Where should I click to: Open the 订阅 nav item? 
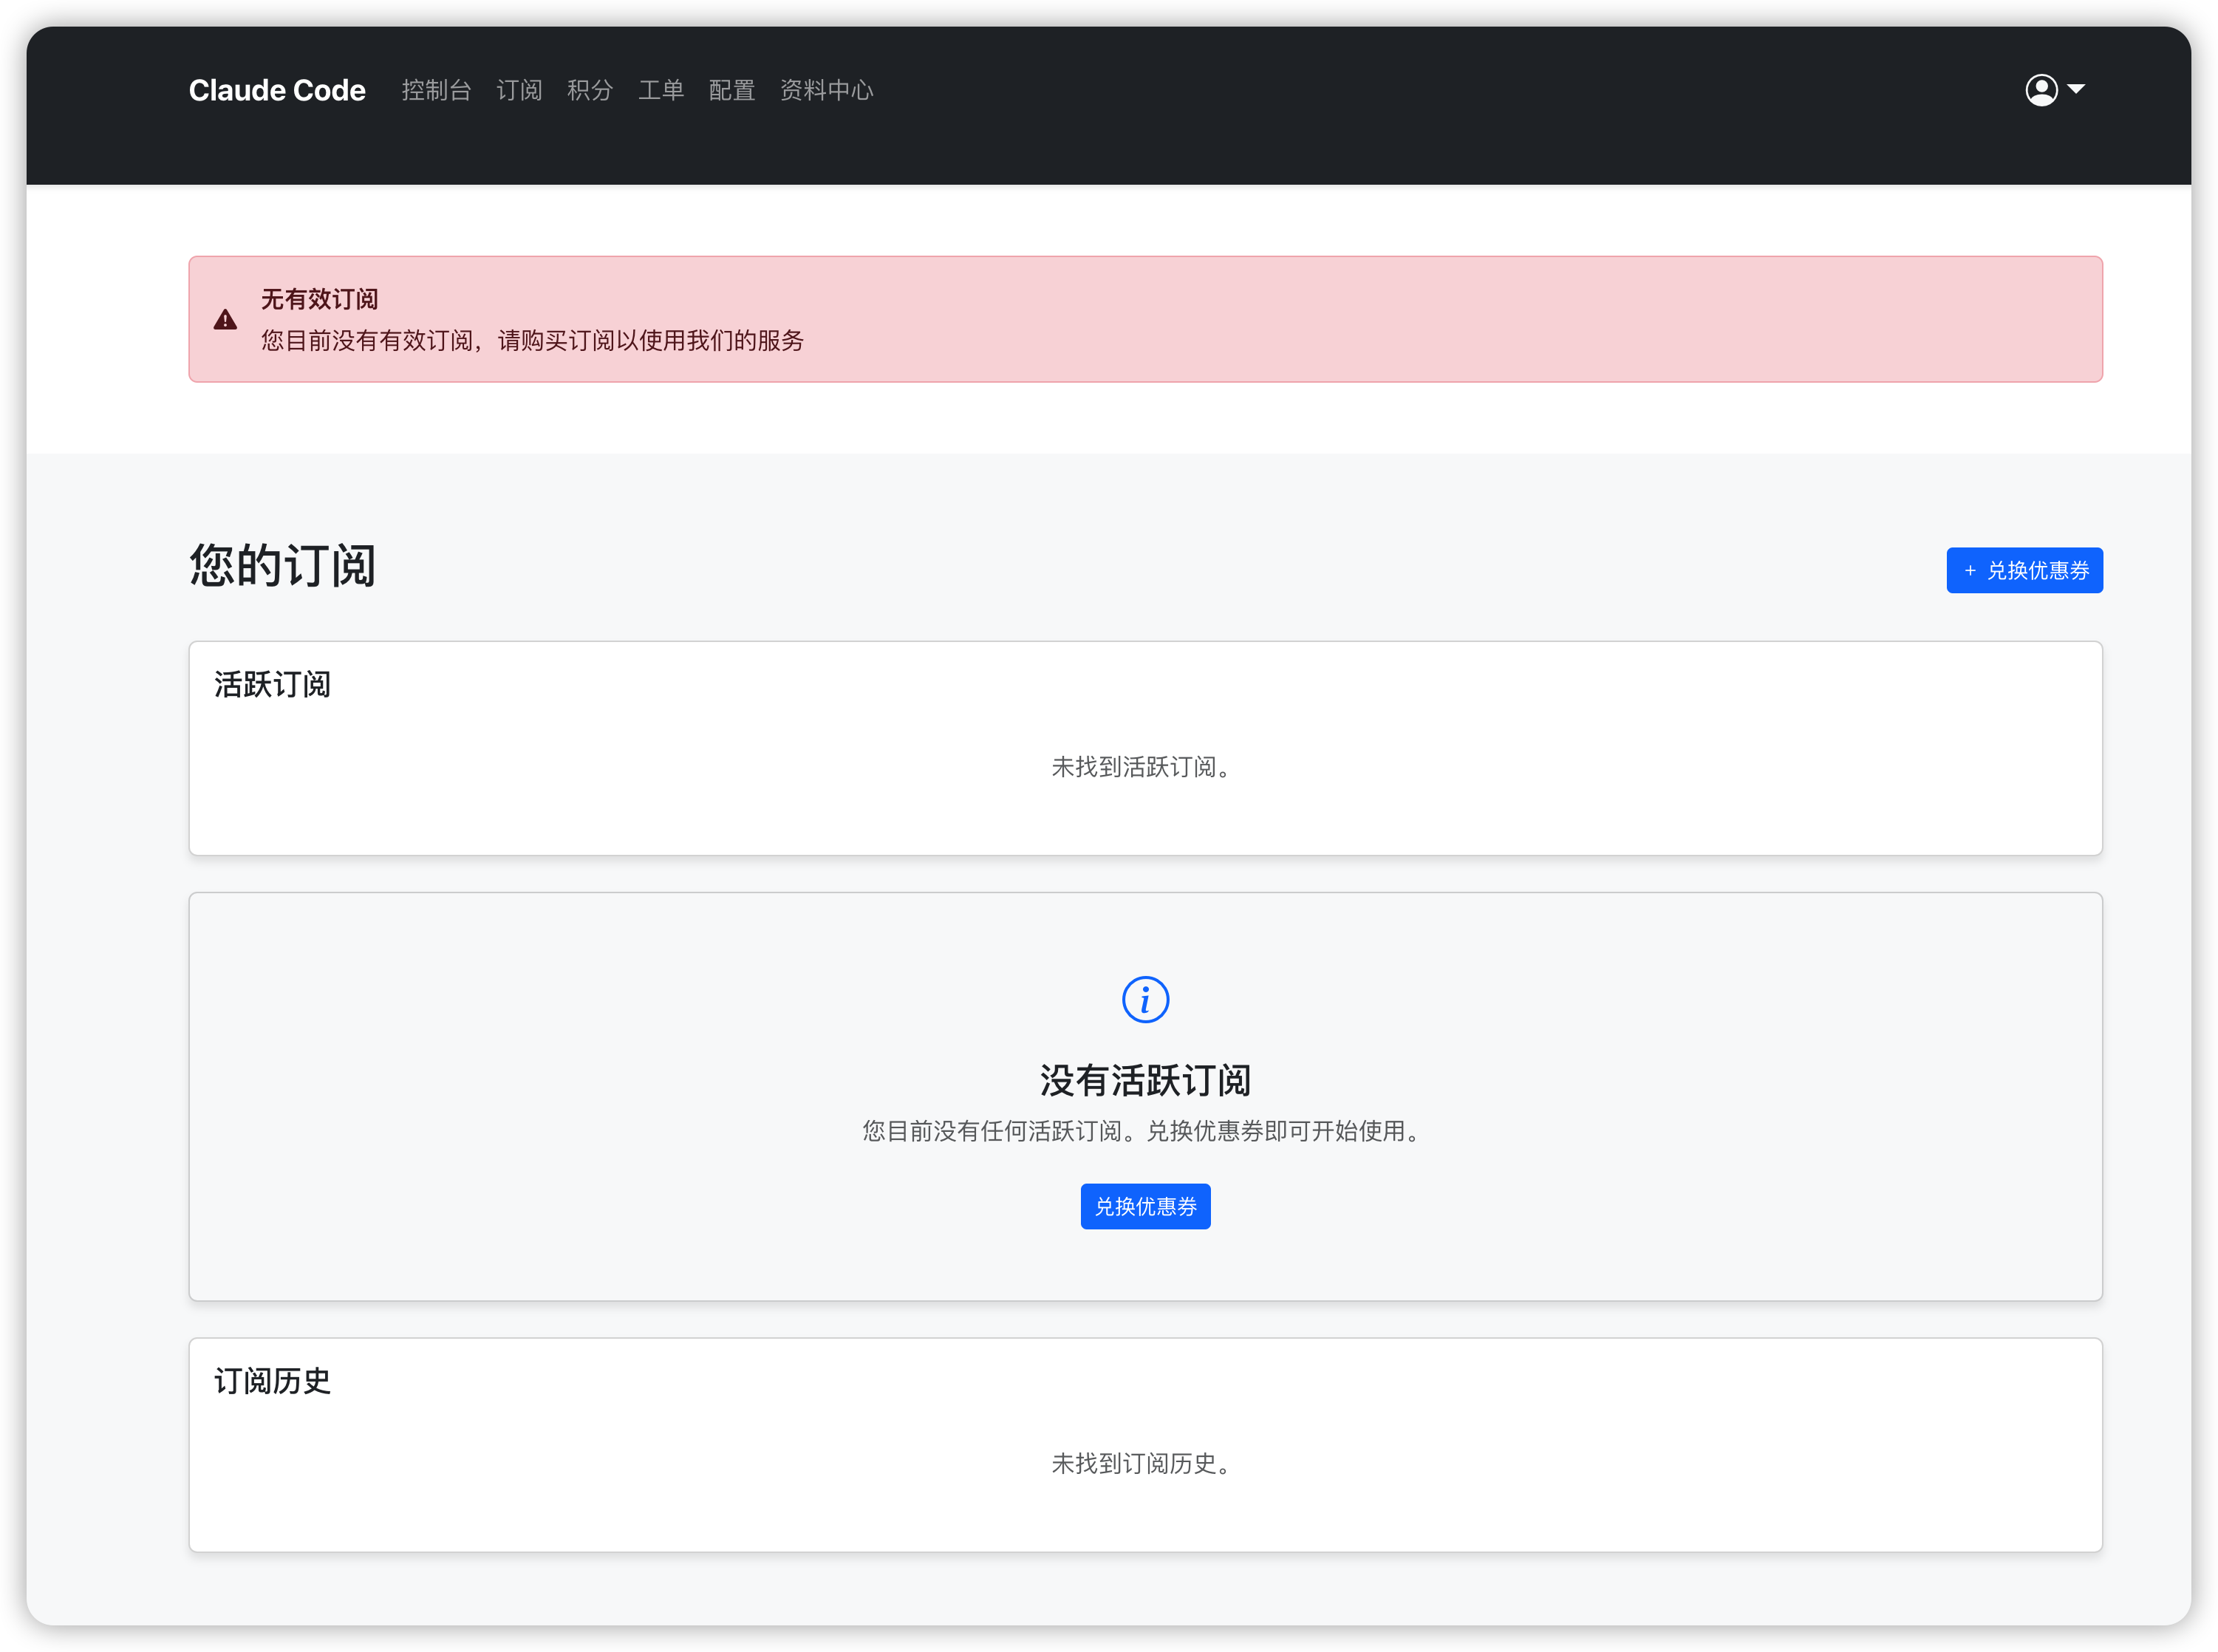coord(519,90)
